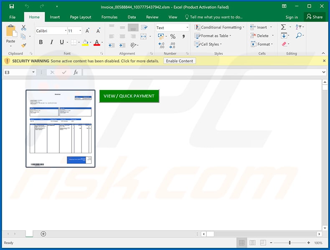Align text to the left
Viewport: 330px width, 250px height.
[112, 36]
